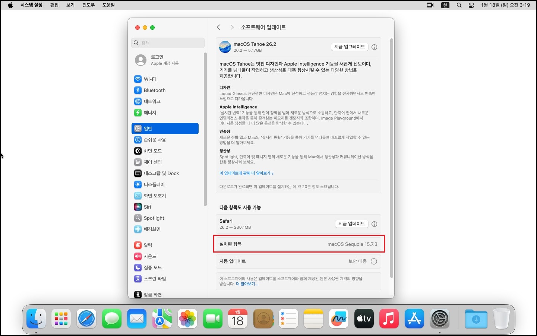
Task: Click the 검색 search field
Action: point(168,43)
